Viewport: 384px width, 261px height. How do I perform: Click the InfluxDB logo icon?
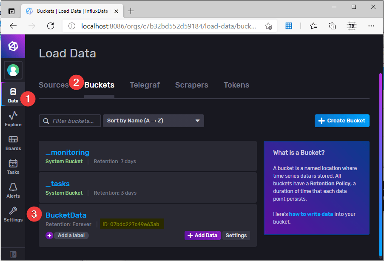[x=13, y=46]
